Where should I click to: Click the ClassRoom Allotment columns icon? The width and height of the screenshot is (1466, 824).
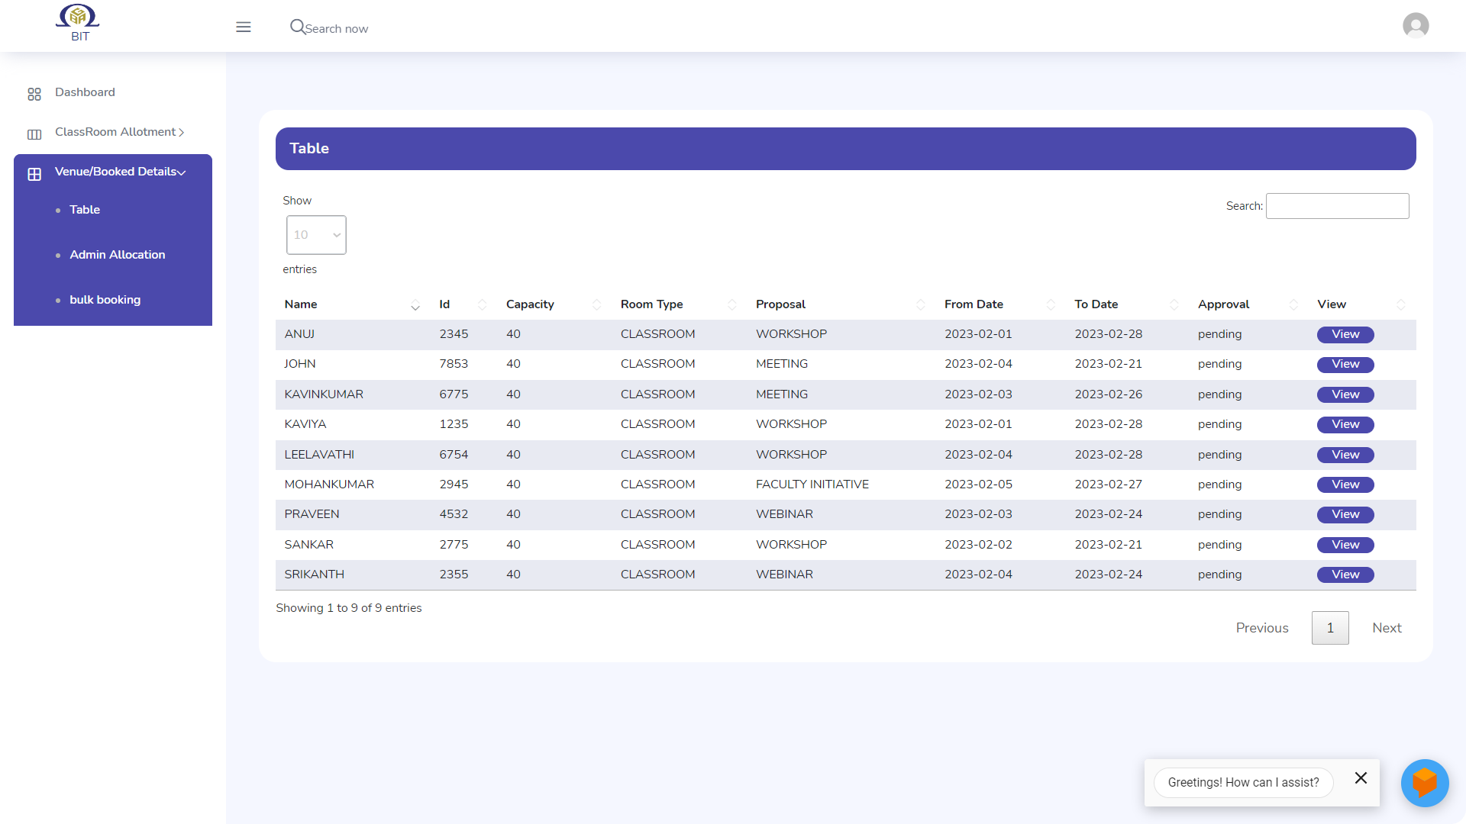click(x=34, y=134)
